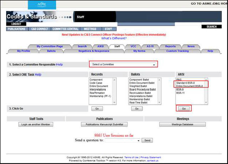Click the ASME logo
Viewport: 228px width, 164px height.
(x=42, y=4)
